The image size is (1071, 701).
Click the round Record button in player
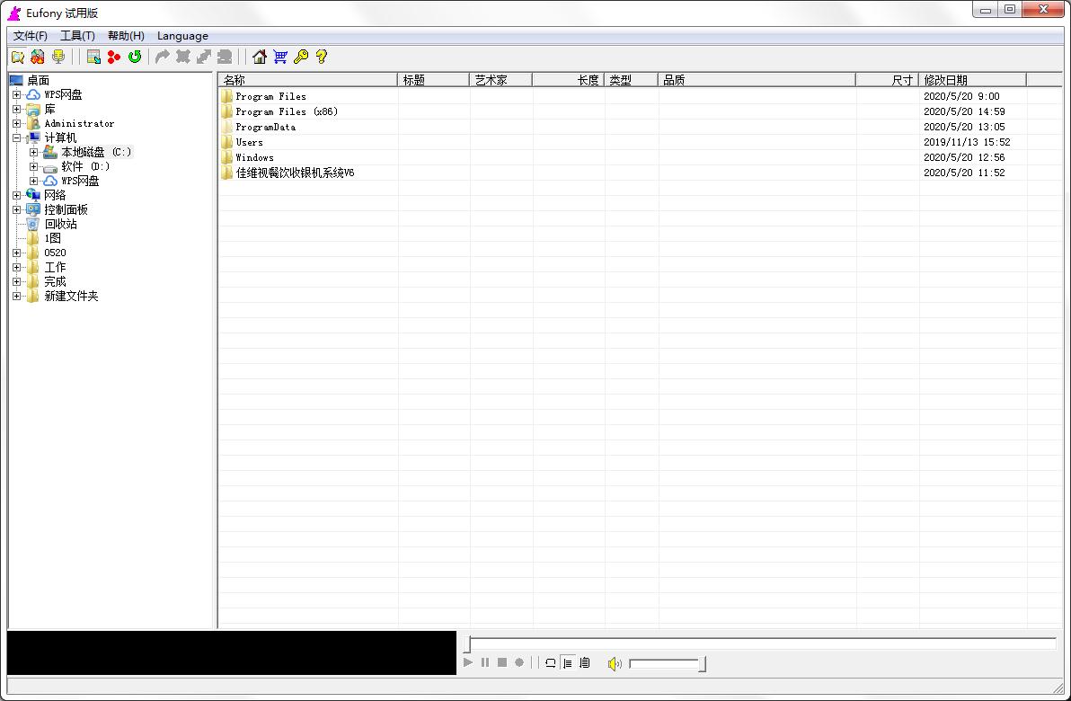(519, 662)
